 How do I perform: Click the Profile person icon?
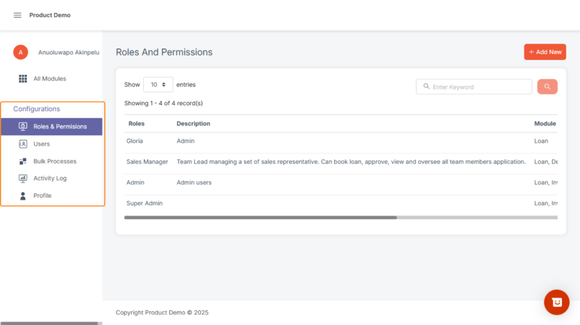coord(23,196)
